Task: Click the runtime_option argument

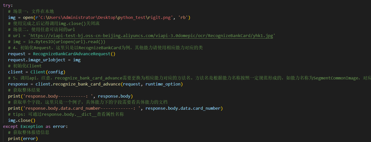Action: coord(163,84)
